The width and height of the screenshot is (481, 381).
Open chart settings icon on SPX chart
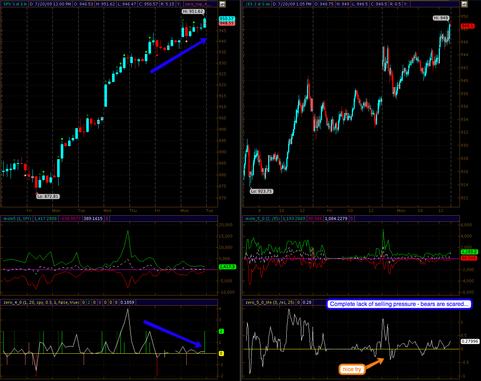pyautogui.click(x=222, y=4)
